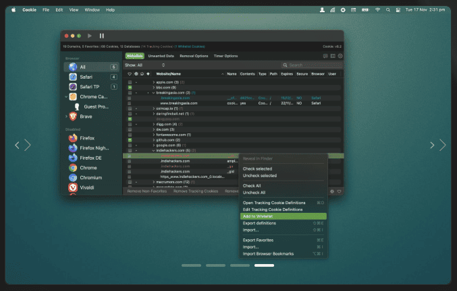Screen dimensions: 457x291
Task: Select Firefox Nightly in the sidebar
Action: (92, 148)
